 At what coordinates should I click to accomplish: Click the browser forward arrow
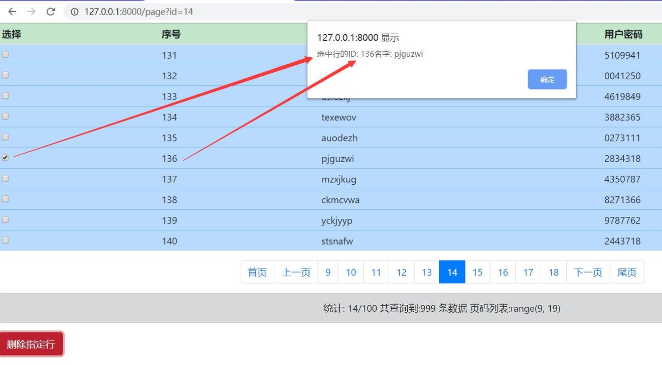click(x=31, y=12)
